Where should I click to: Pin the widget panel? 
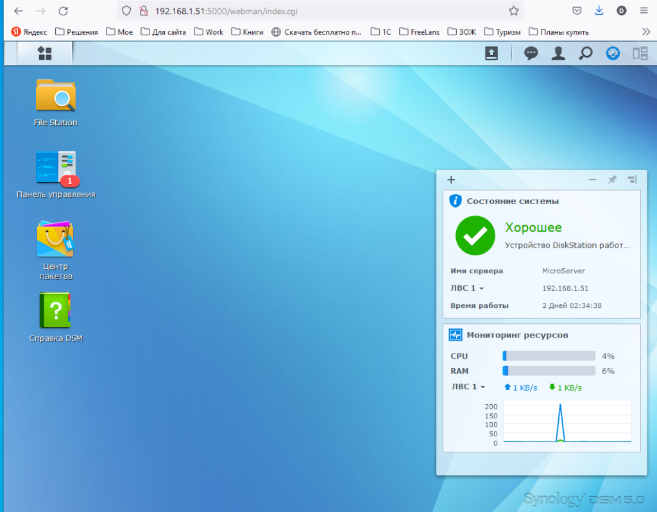[x=612, y=180]
